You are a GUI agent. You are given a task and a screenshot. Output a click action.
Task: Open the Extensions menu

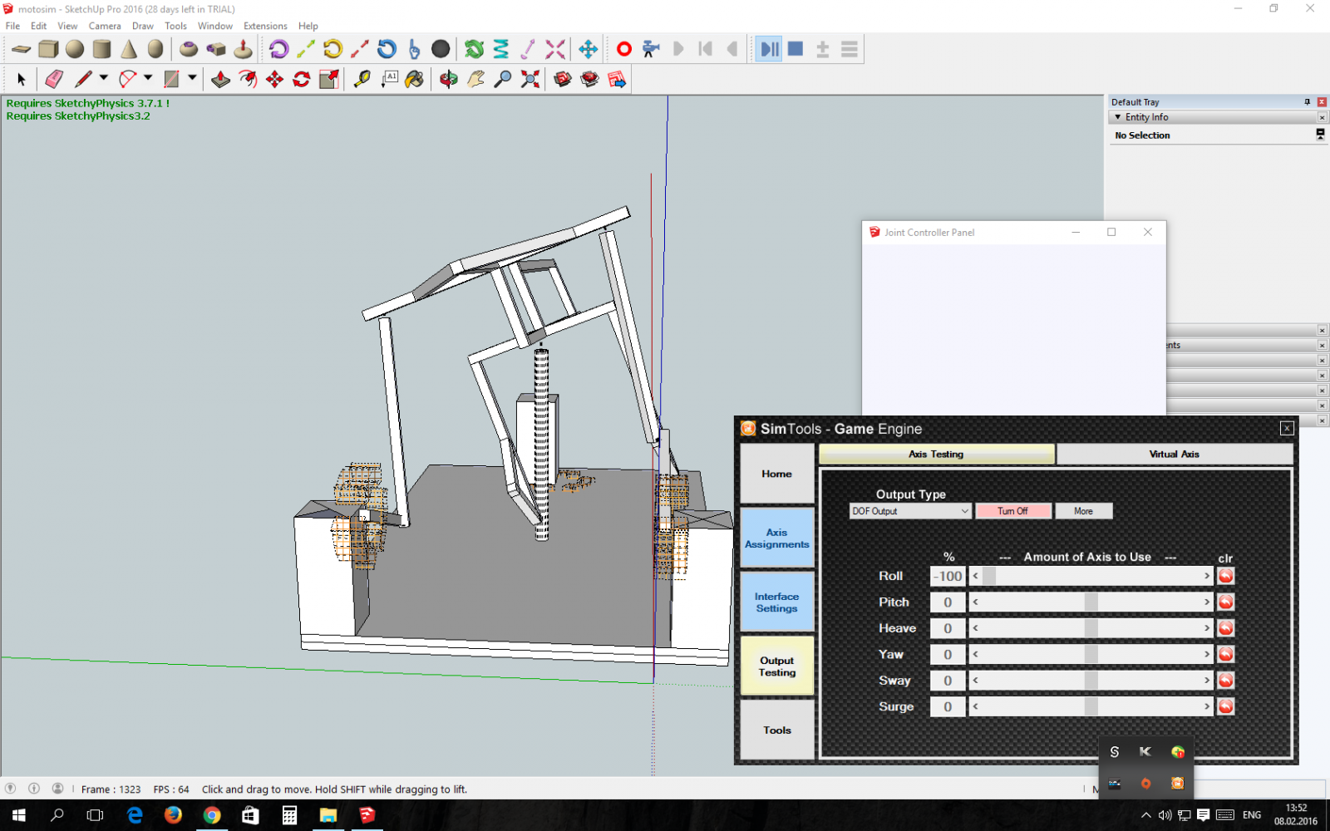(x=265, y=26)
